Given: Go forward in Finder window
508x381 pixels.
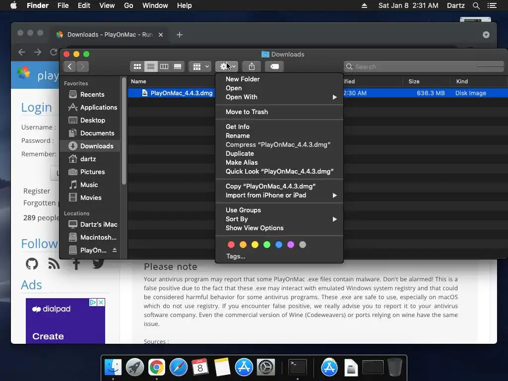Looking at the screenshot, I should (83, 66).
